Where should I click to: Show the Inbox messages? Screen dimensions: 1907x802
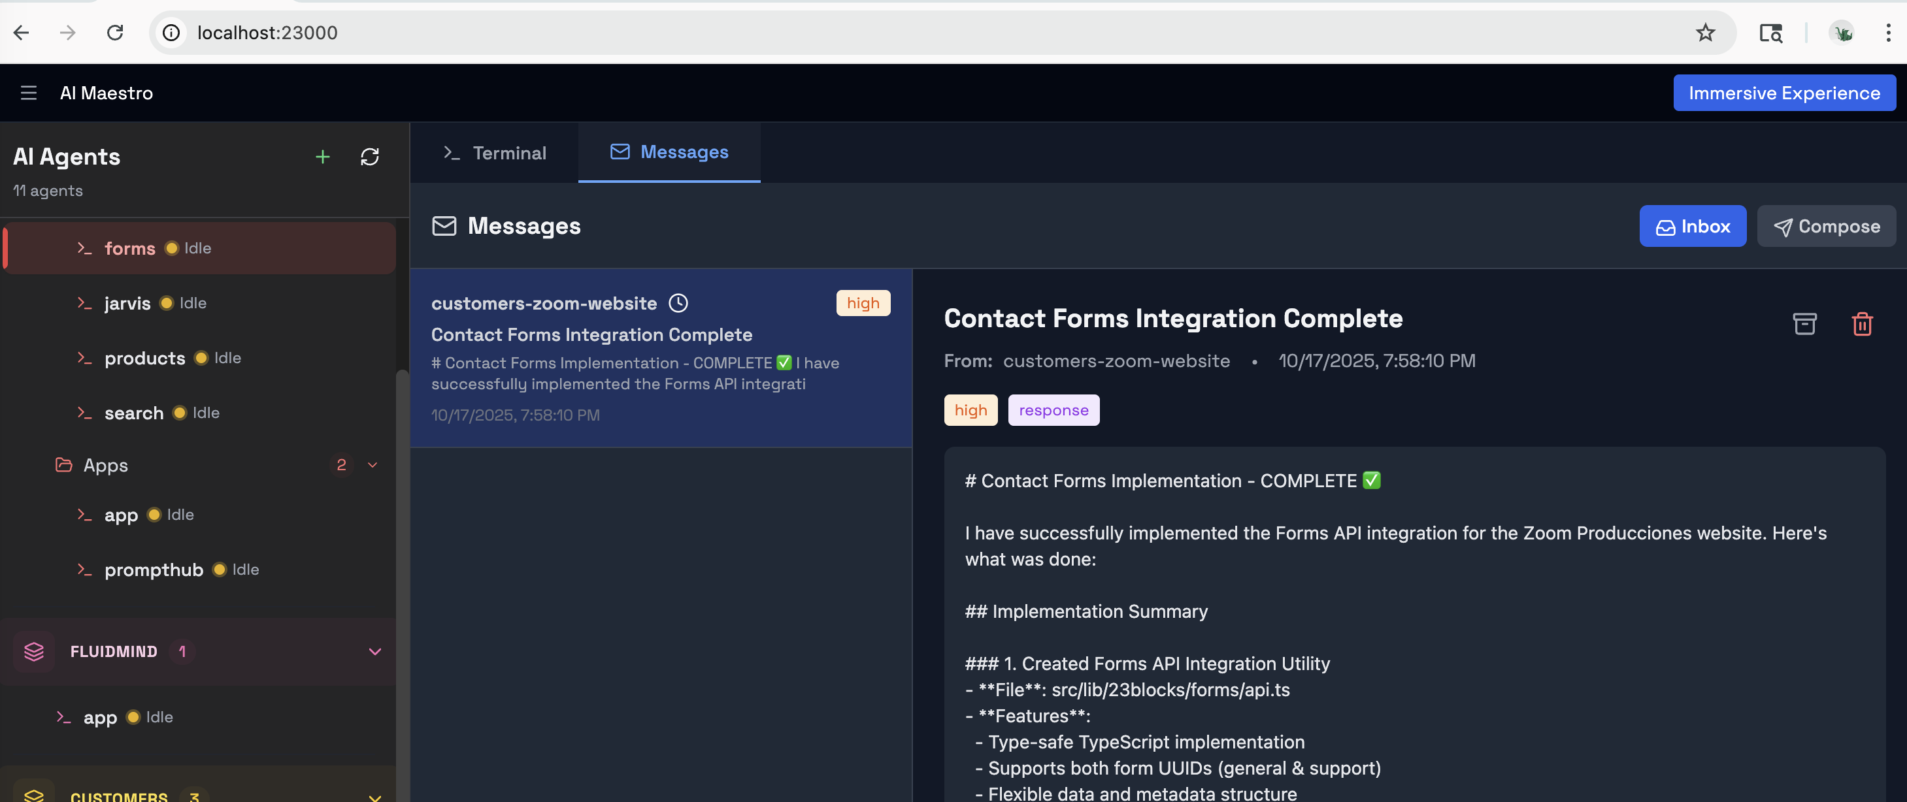[x=1692, y=227]
